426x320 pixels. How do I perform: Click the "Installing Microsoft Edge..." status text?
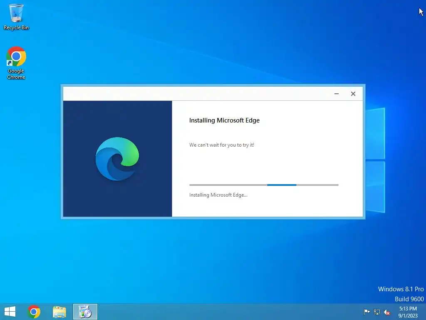point(218,195)
